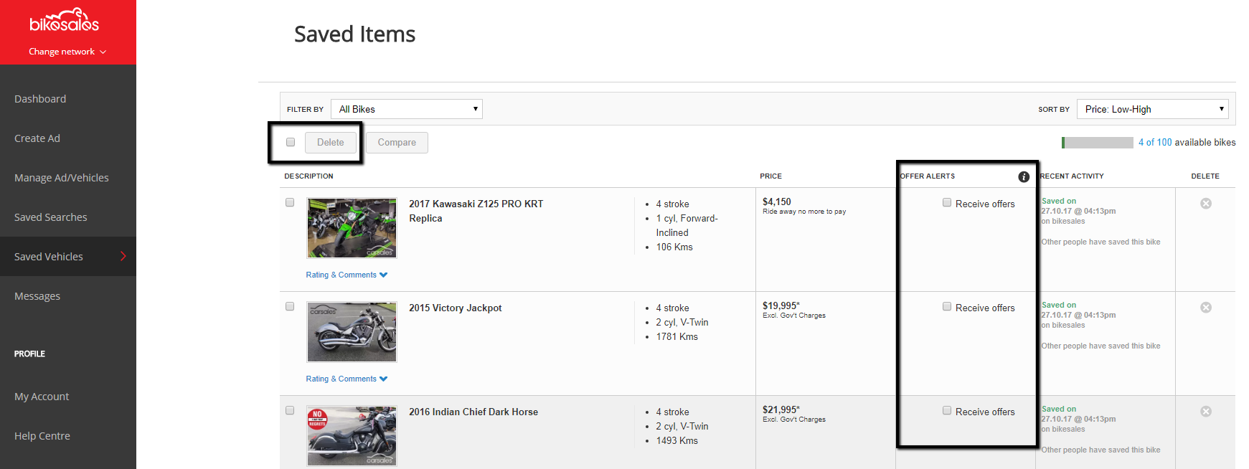Select the 2016 Indian Chief row checkbox
The height and width of the screenshot is (469, 1249).
click(290, 410)
